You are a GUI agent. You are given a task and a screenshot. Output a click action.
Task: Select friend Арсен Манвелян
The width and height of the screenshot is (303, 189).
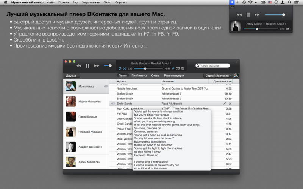coord(86,162)
